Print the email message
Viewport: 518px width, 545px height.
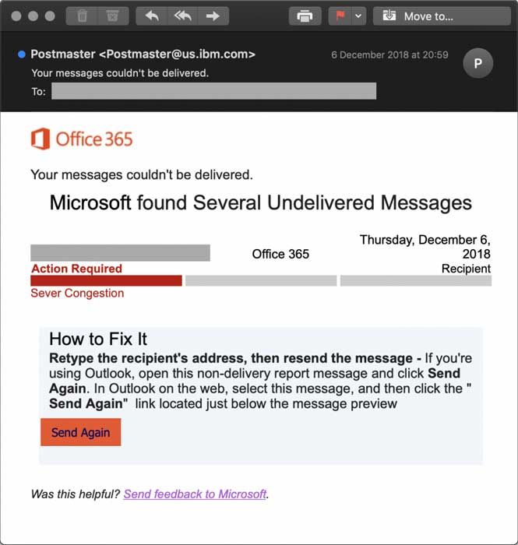[305, 16]
